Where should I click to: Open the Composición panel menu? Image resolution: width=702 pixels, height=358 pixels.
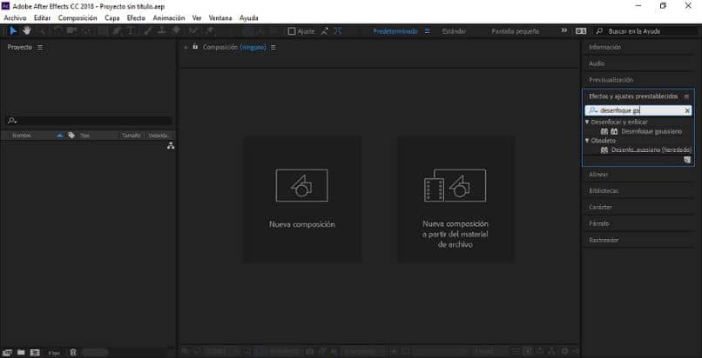click(273, 47)
